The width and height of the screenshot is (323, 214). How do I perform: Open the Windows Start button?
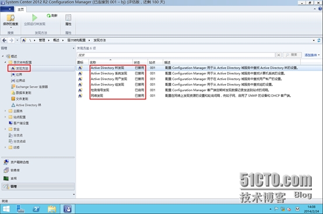tap(6, 209)
